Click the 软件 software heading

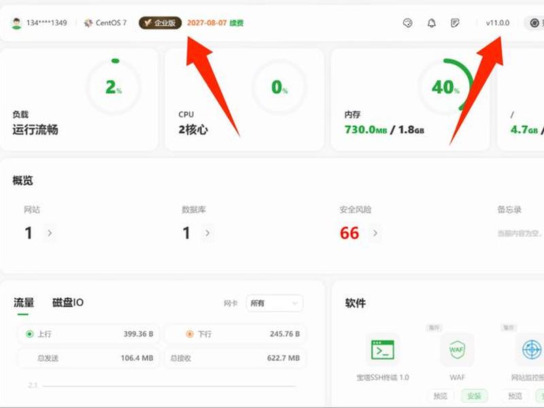click(355, 303)
